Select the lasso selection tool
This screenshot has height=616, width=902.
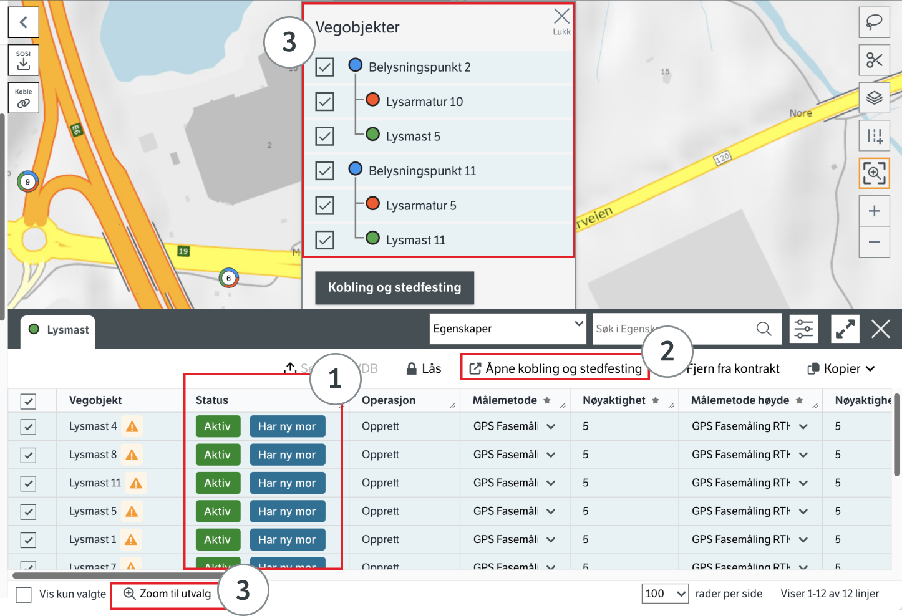(x=874, y=22)
